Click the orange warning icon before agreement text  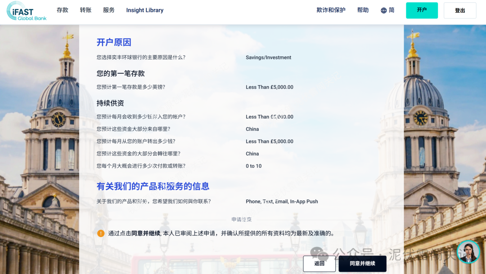click(101, 233)
